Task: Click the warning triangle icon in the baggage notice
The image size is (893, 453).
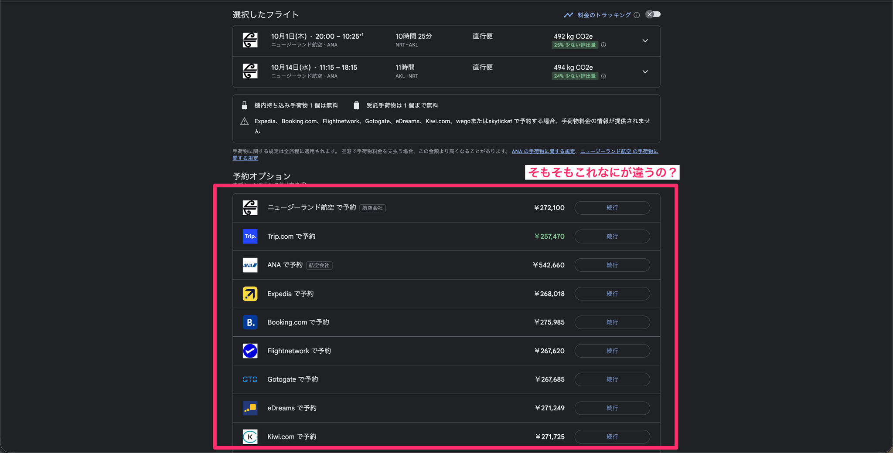Action: point(245,122)
